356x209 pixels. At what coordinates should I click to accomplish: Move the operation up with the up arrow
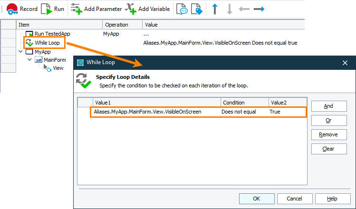(215, 9)
